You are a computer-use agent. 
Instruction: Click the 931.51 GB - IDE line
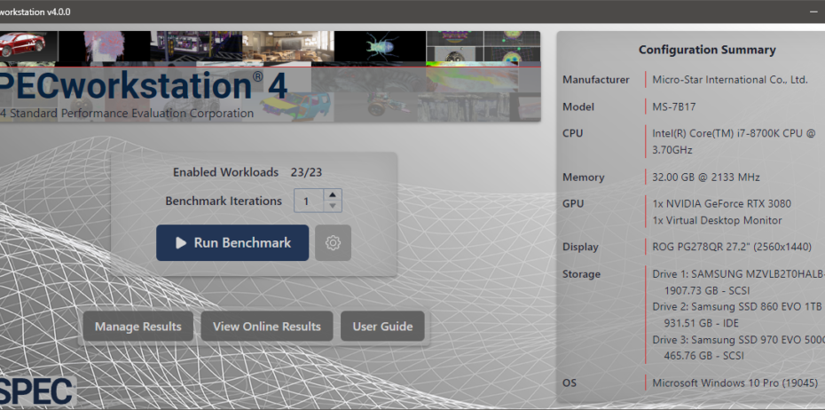pos(702,323)
